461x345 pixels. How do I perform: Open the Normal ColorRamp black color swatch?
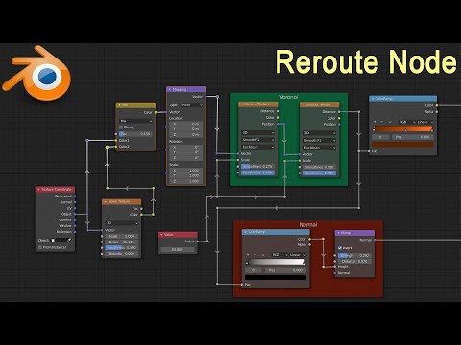276,278
